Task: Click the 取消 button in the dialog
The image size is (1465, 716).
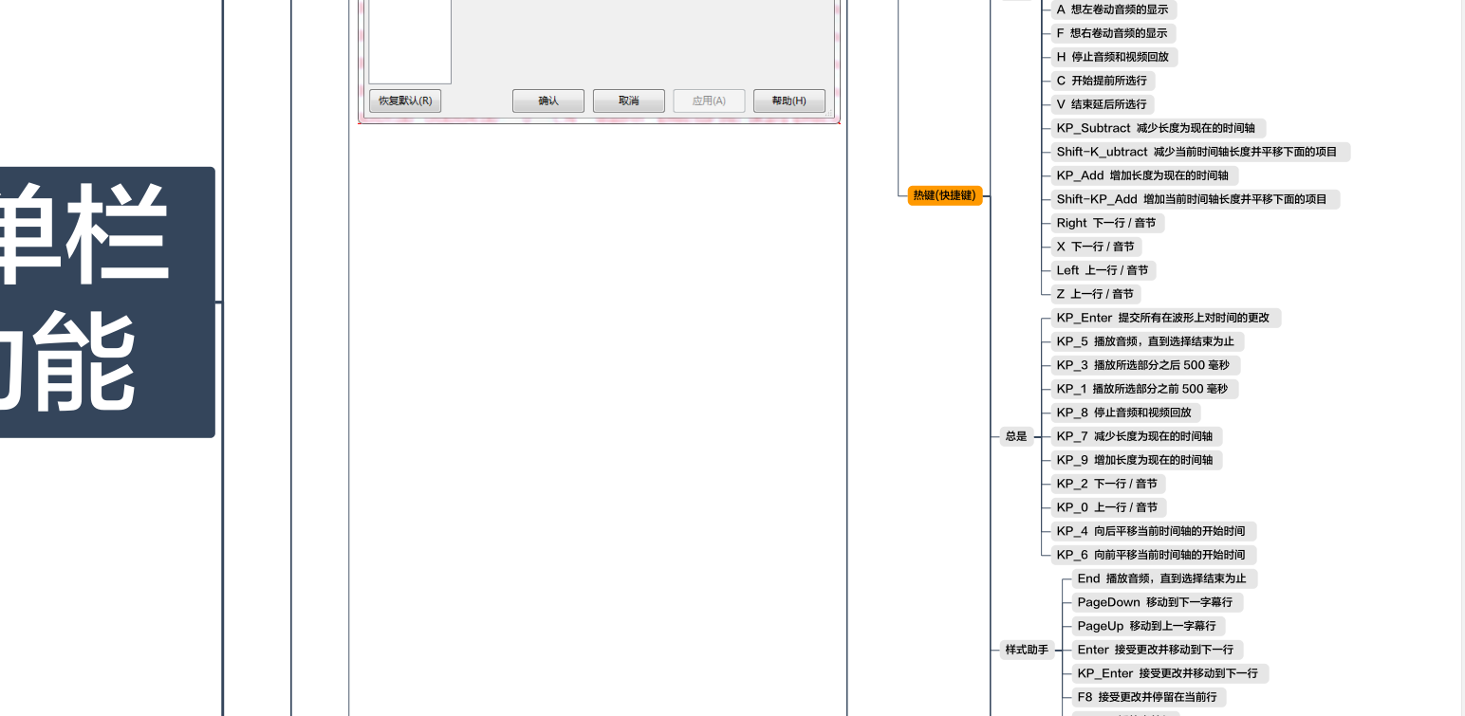Action: (628, 101)
